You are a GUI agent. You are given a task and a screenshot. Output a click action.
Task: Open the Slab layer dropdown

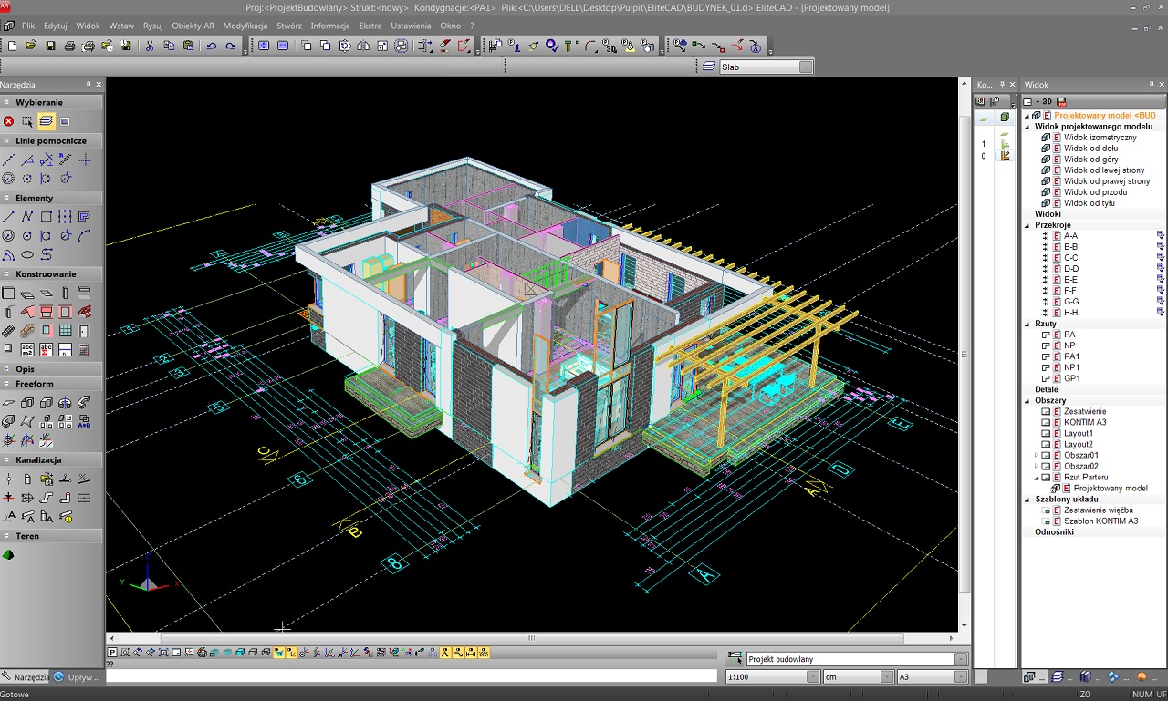pos(805,67)
